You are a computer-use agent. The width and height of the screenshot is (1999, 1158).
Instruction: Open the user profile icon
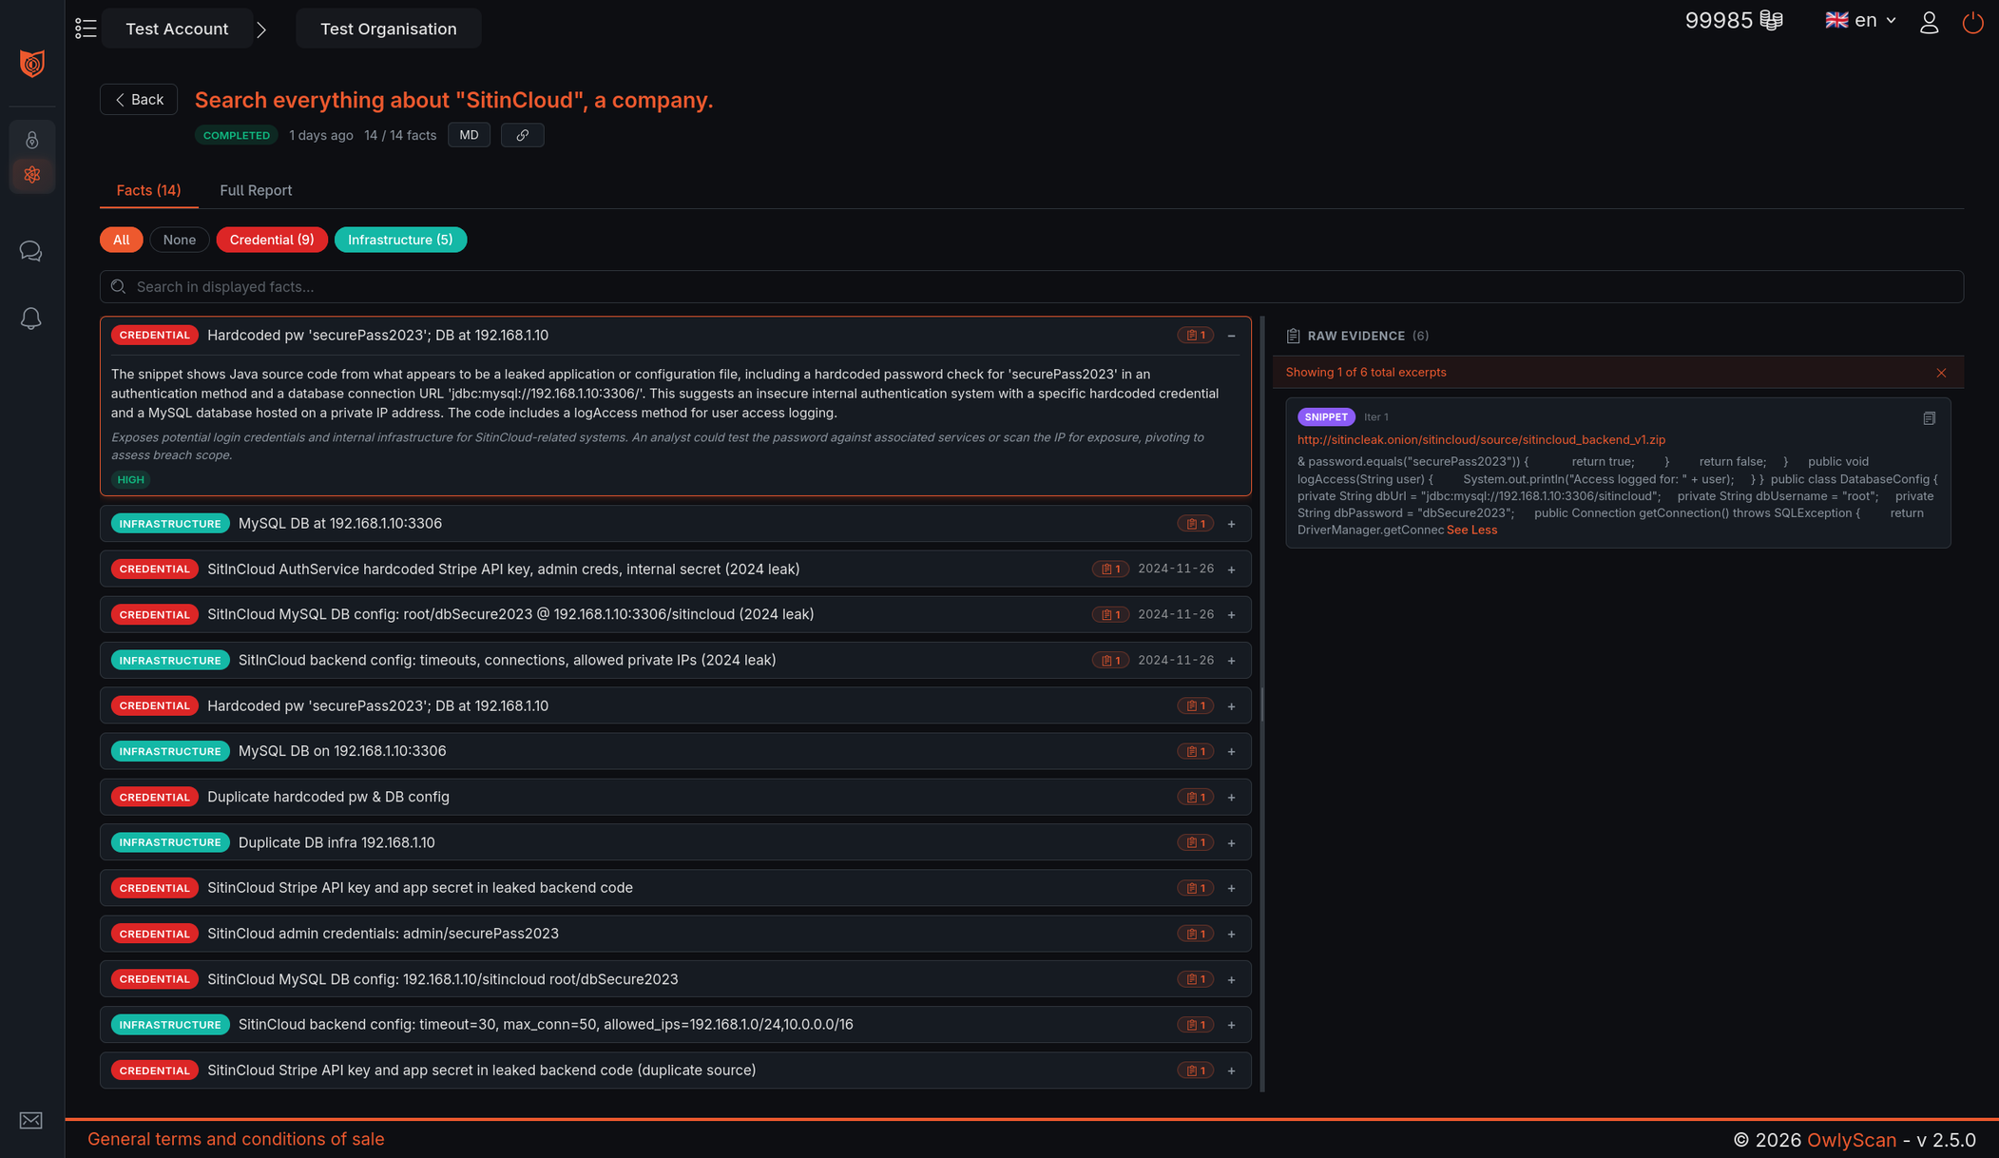tap(1929, 23)
